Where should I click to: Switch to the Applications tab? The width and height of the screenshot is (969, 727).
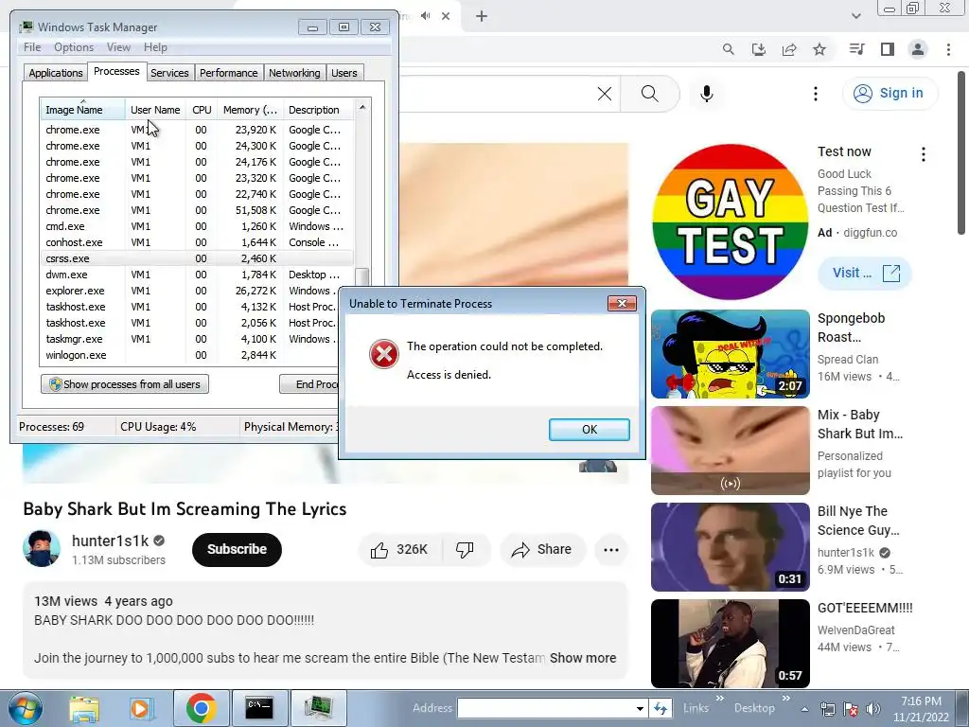point(56,73)
